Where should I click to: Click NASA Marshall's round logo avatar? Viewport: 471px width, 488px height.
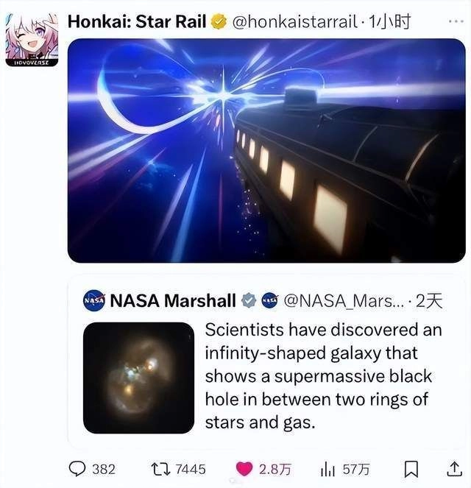tap(93, 300)
